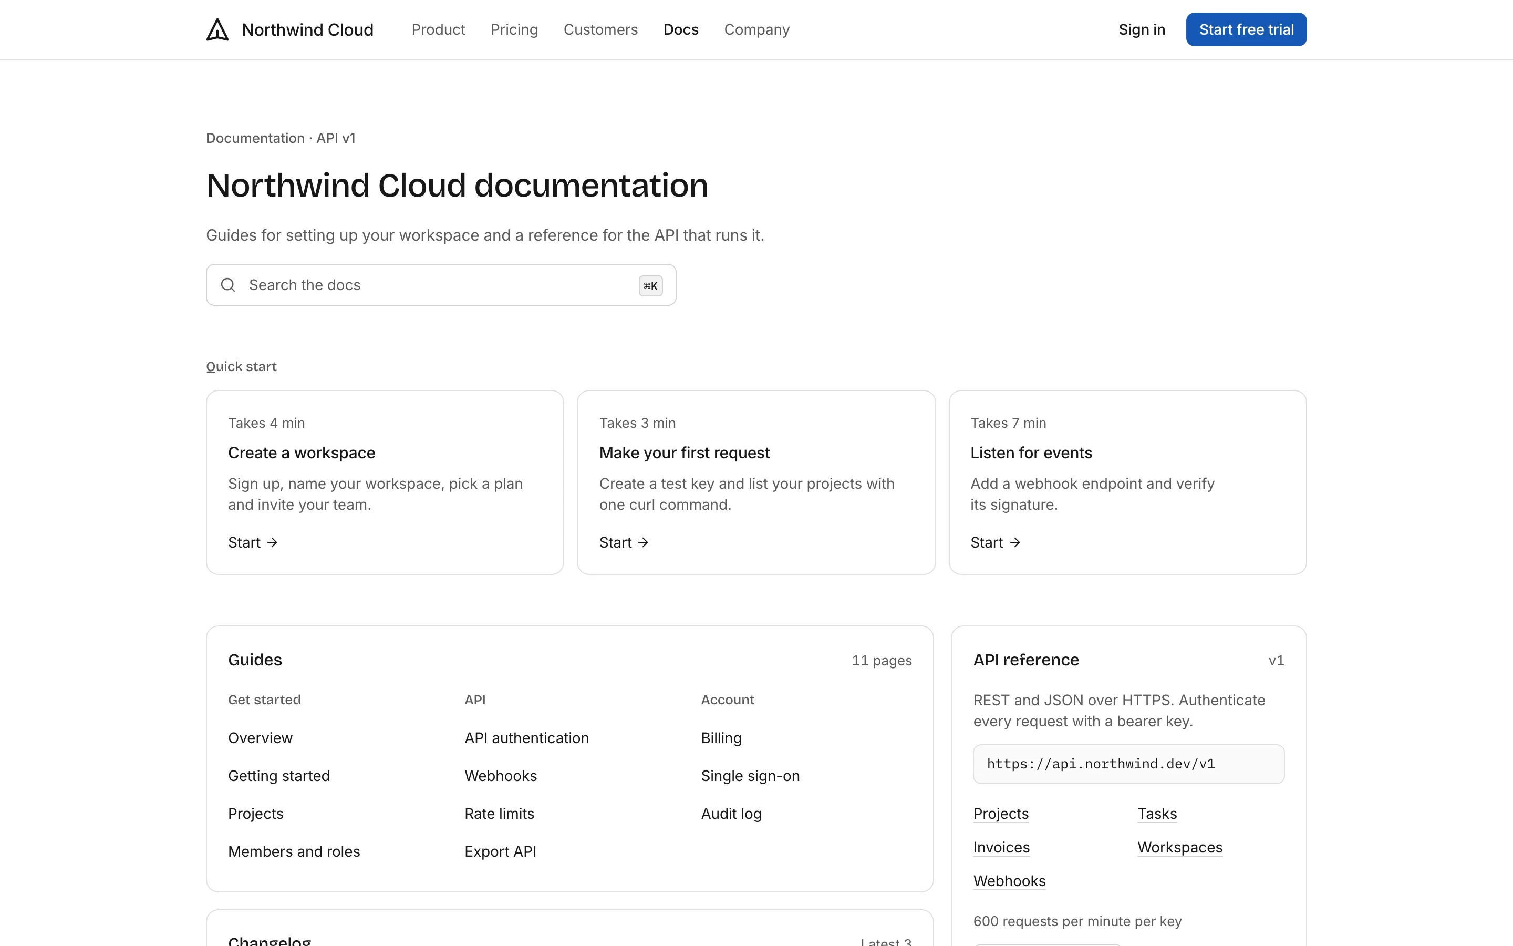Click the Start free trial button
The height and width of the screenshot is (946, 1513).
(x=1246, y=29)
